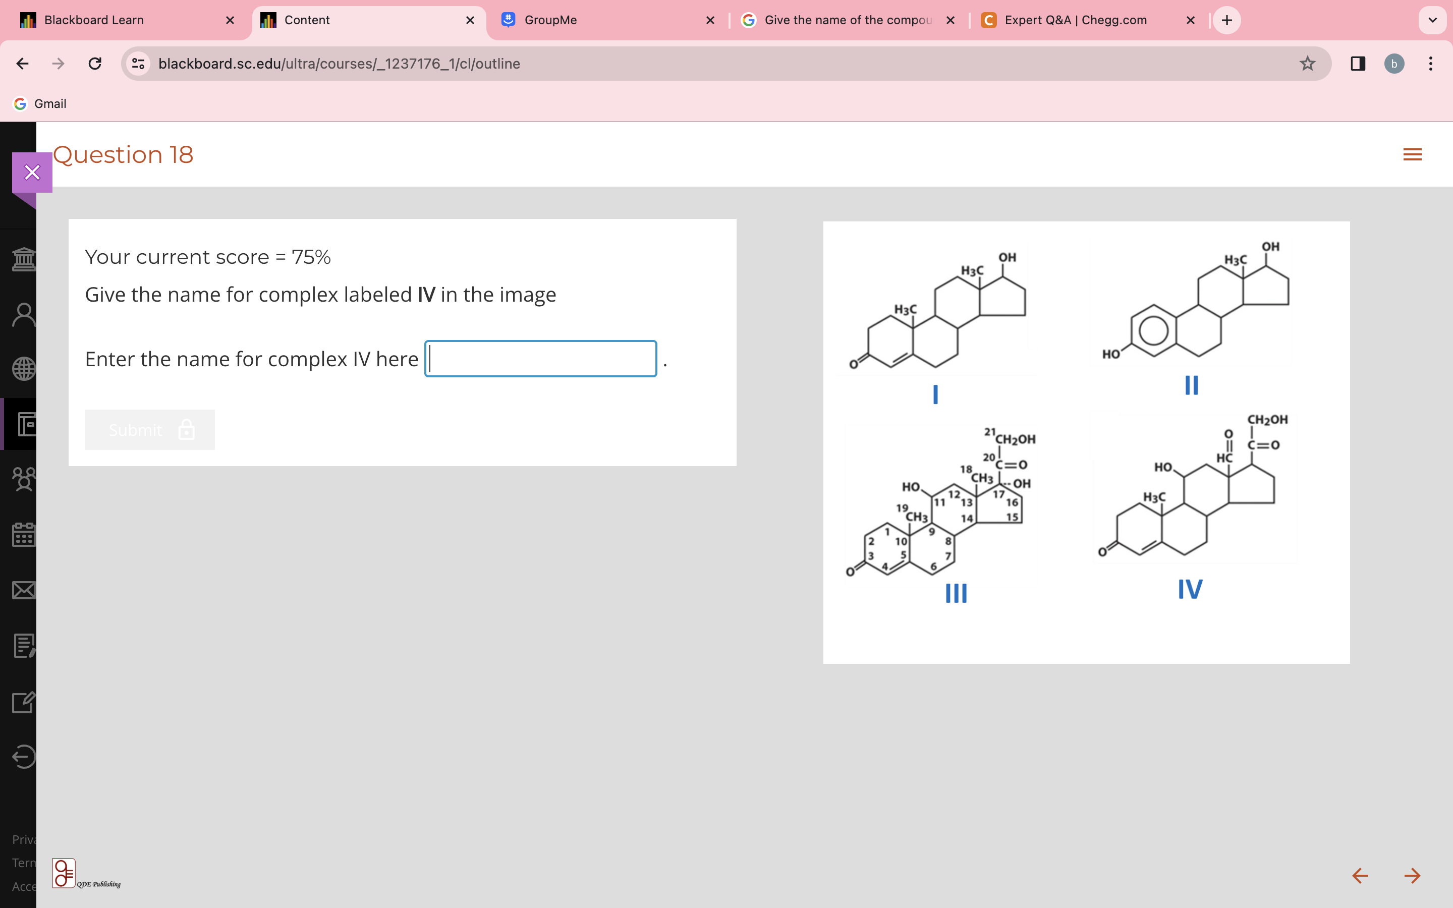Viewport: 1453px width, 908px height.
Task: Open the hamburger menu beside Question 18
Action: point(1412,154)
